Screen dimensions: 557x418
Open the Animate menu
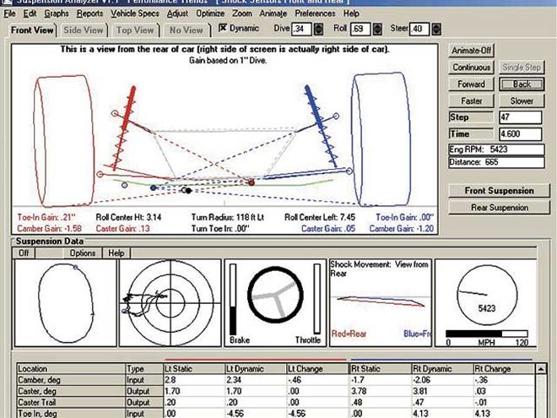(x=273, y=14)
